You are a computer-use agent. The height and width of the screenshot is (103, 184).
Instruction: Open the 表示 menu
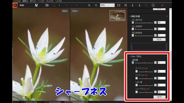coord(33,1)
